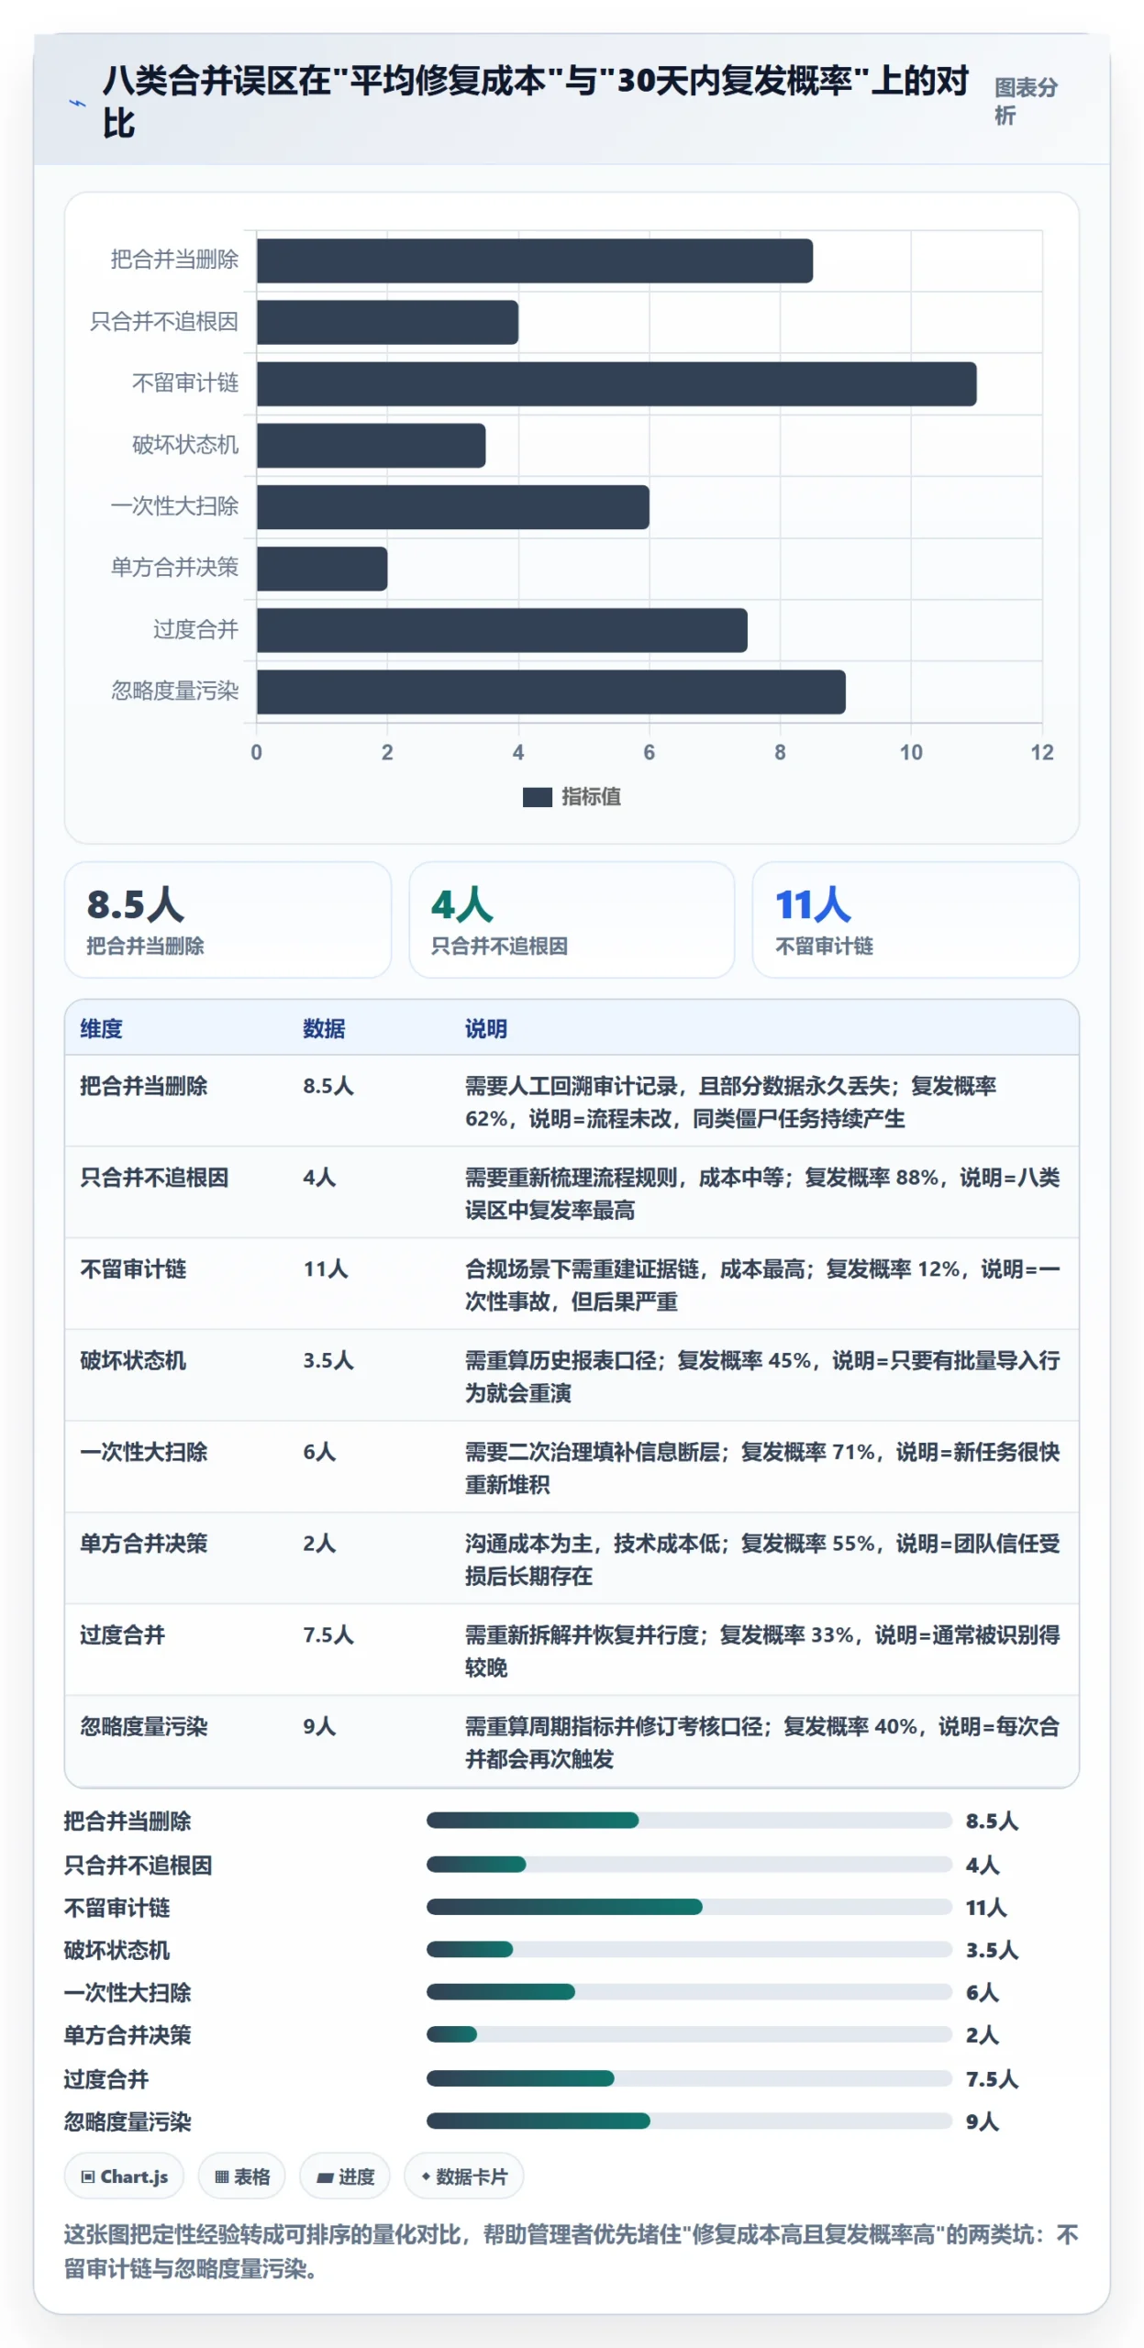
Task: Click the 维度 column header
Action: point(101,1028)
